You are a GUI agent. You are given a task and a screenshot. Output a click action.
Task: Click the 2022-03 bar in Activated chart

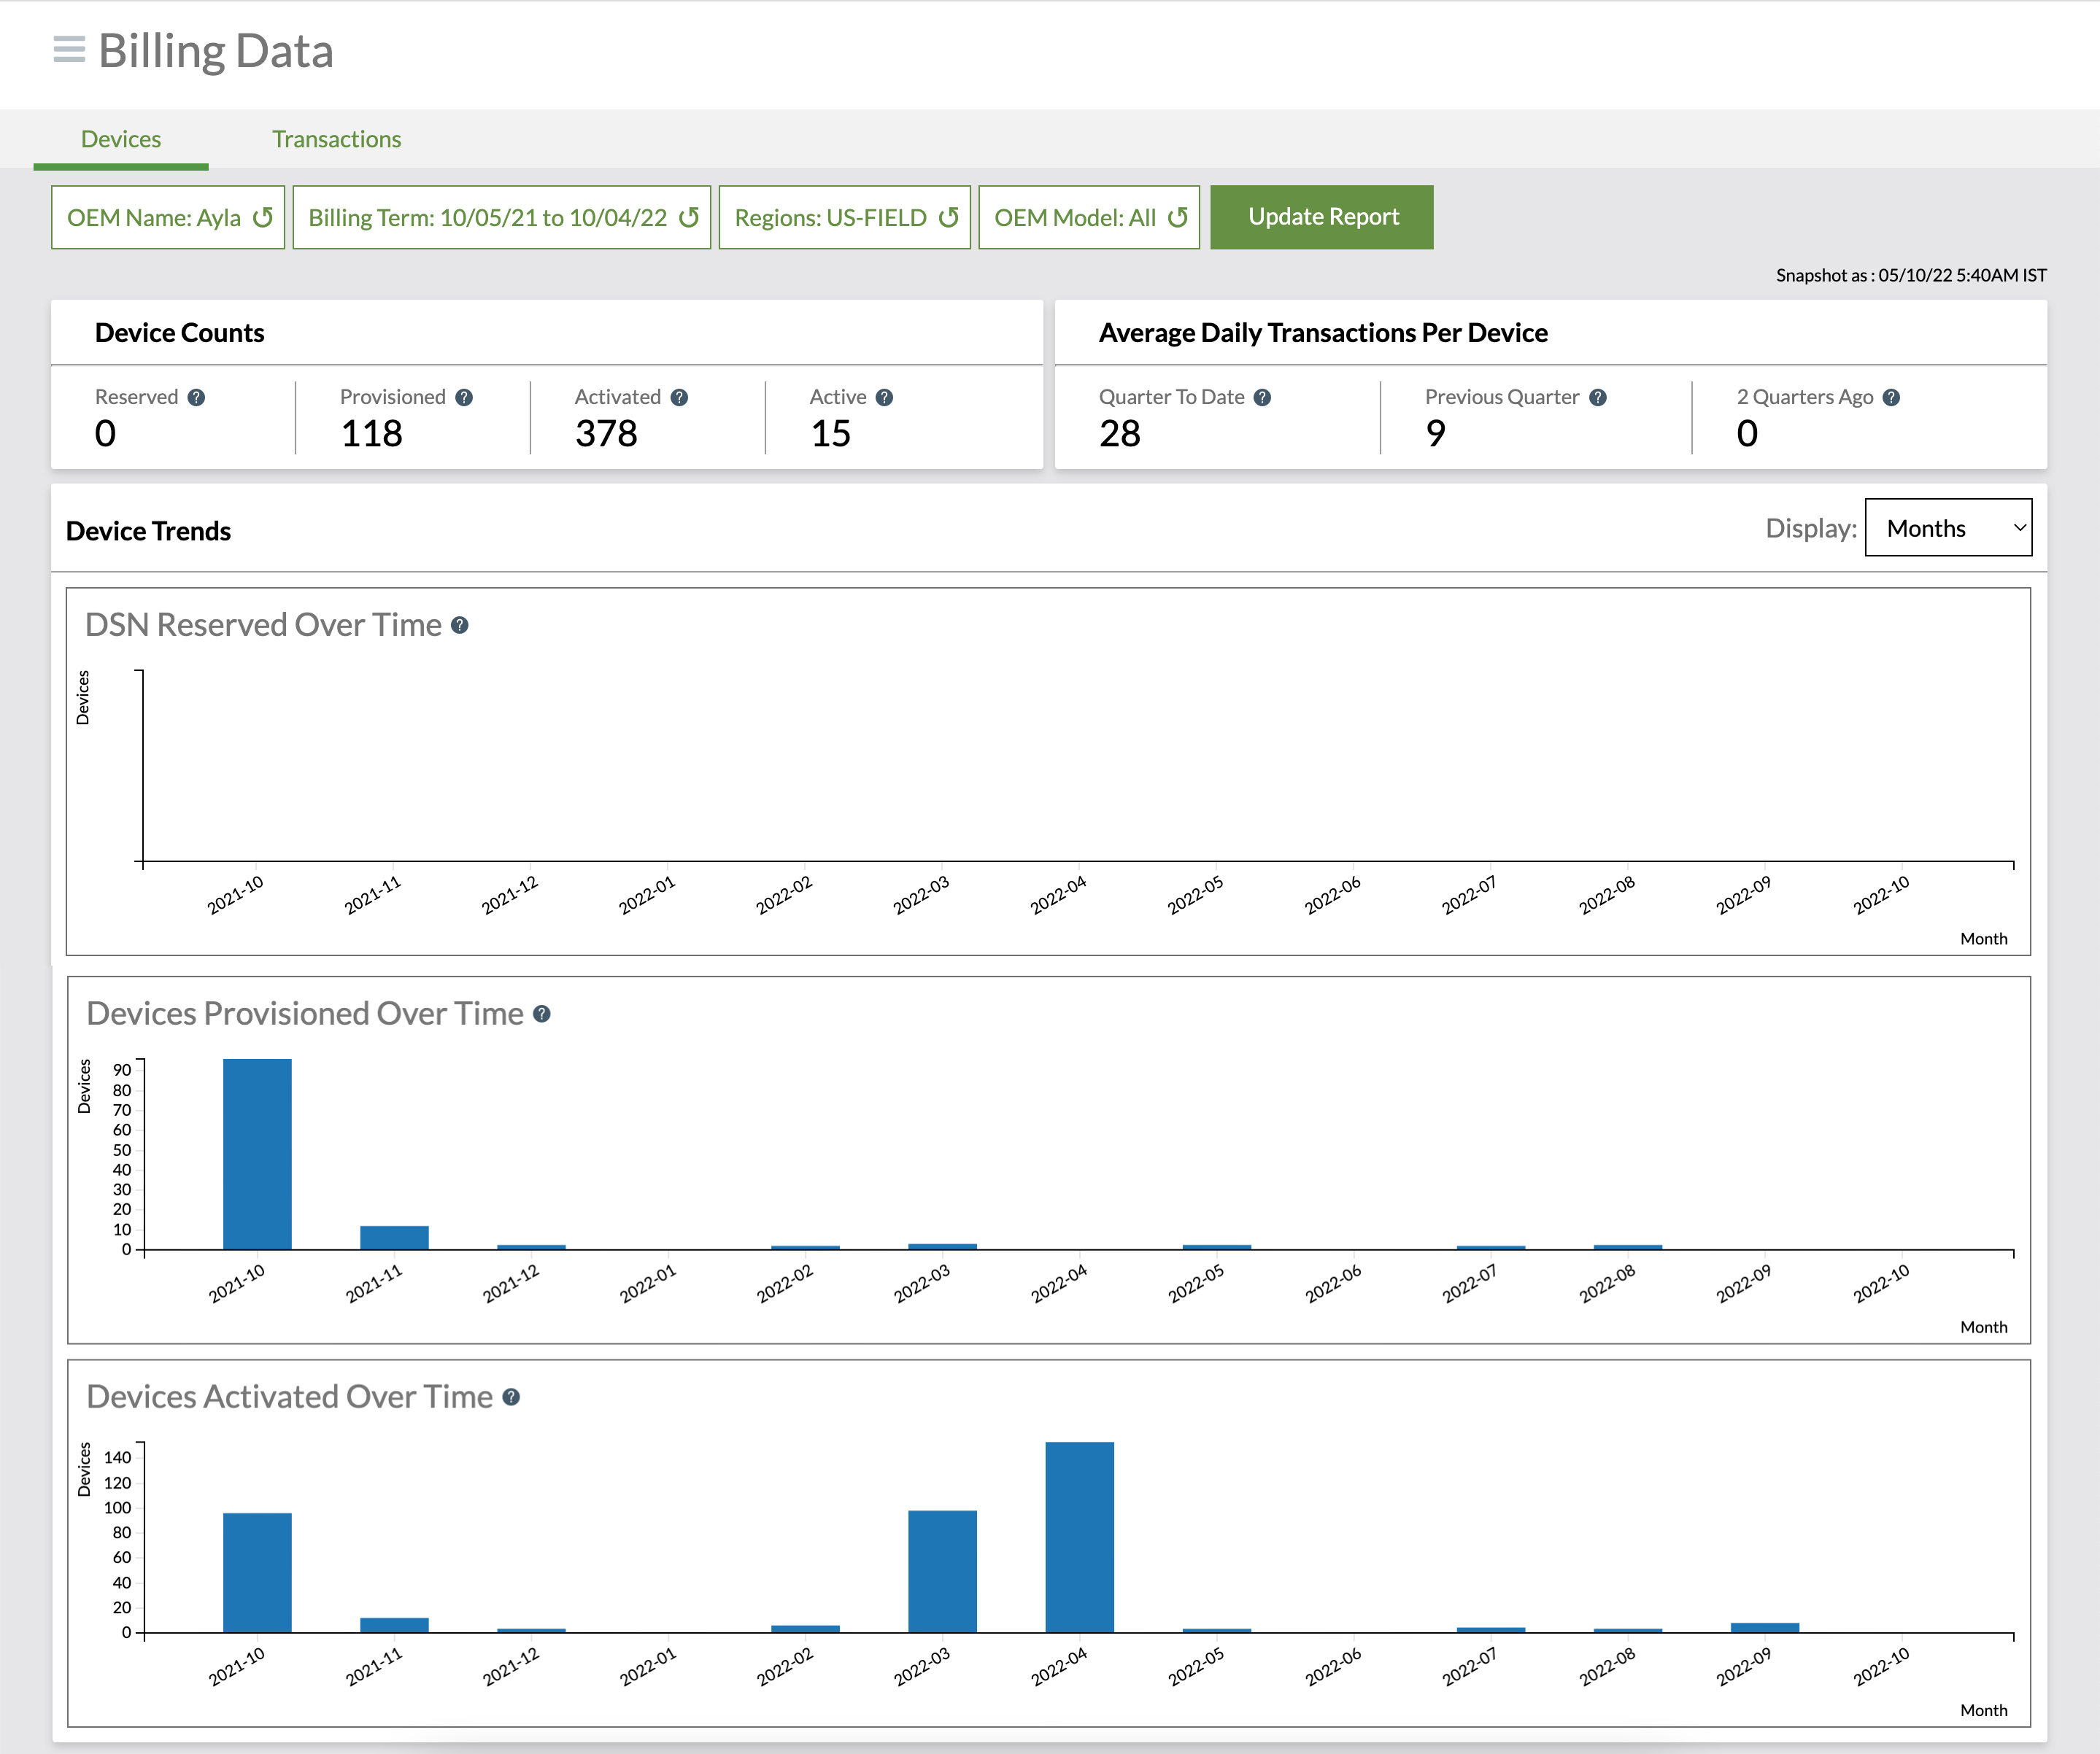coord(943,1571)
